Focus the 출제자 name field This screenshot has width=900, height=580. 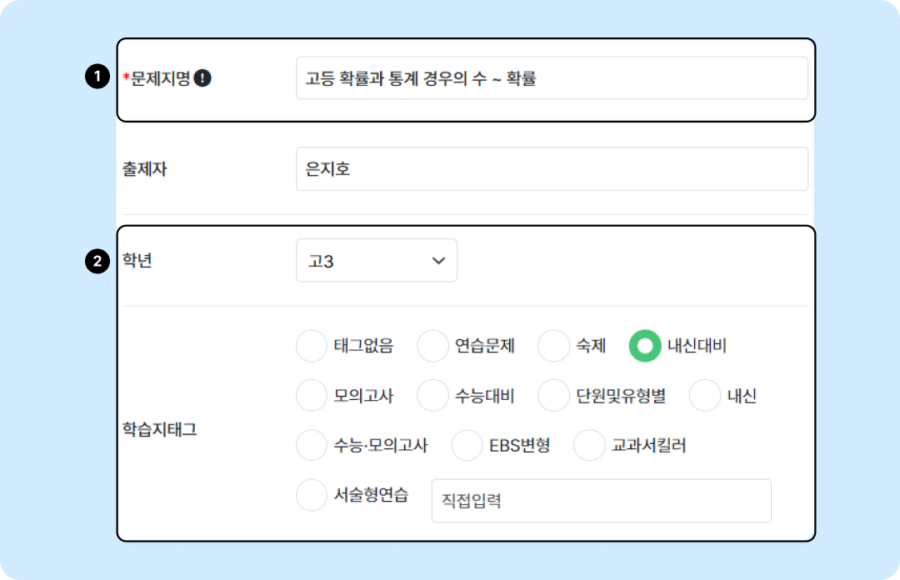[551, 169]
